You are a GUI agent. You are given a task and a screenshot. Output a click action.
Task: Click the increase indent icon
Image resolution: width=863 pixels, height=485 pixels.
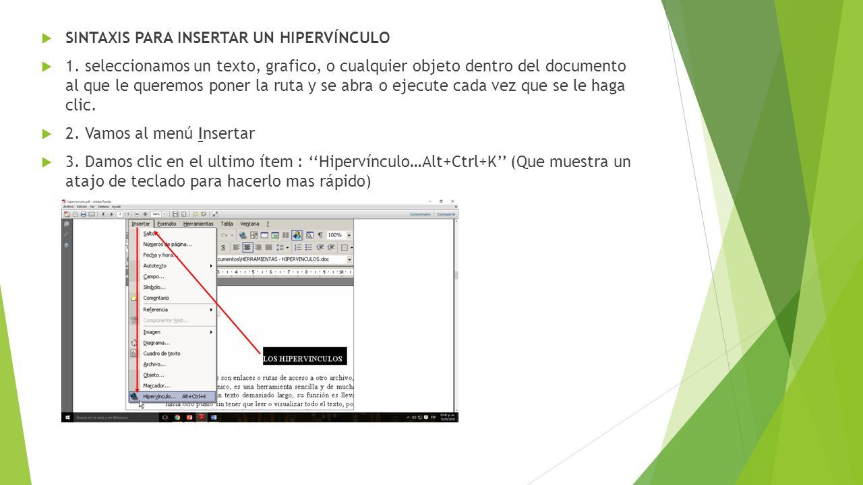pyautogui.click(x=331, y=247)
